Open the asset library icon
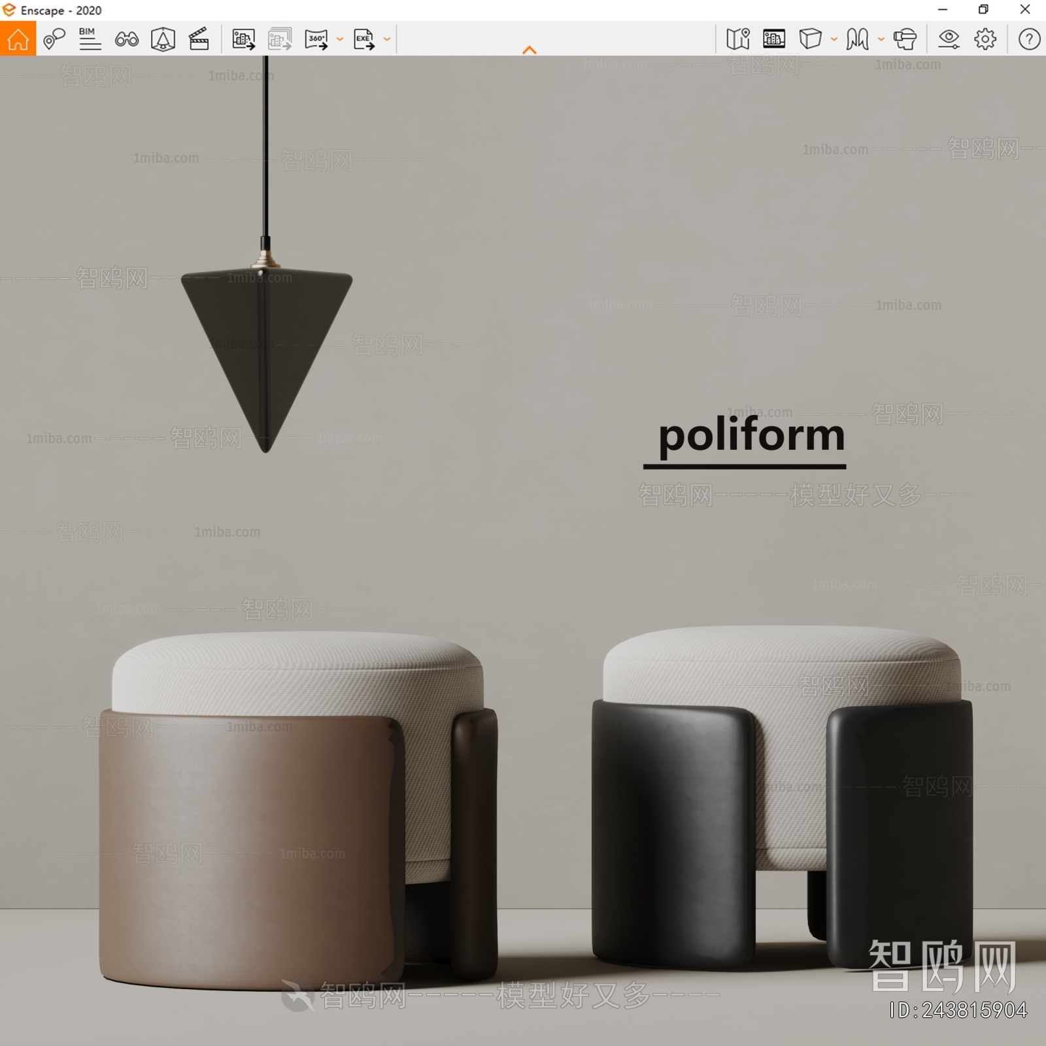 [x=163, y=39]
